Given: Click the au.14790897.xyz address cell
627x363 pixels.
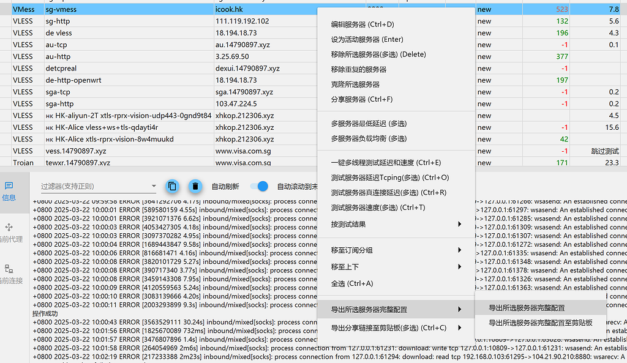Looking at the screenshot, I should [x=266, y=45].
